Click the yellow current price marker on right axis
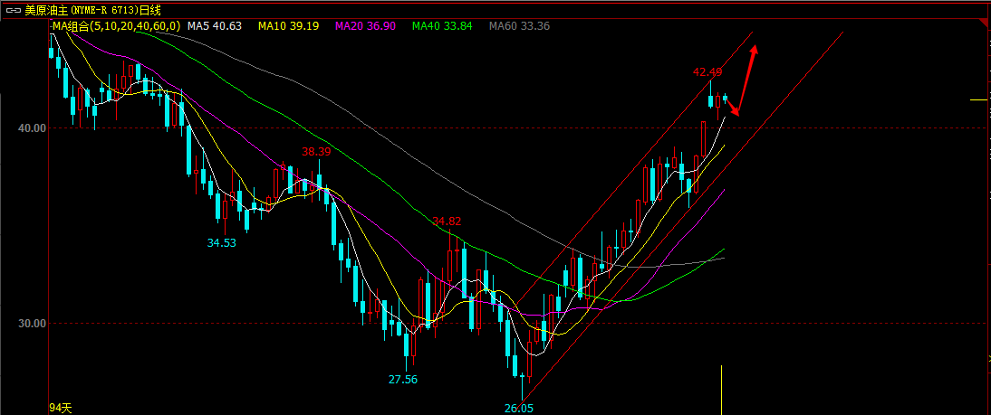 point(978,99)
